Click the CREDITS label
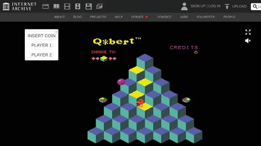 click(x=184, y=48)
